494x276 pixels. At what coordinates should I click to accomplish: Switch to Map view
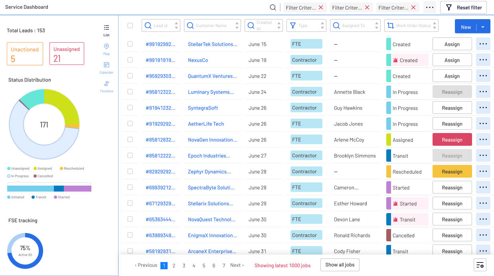(107, 49)
